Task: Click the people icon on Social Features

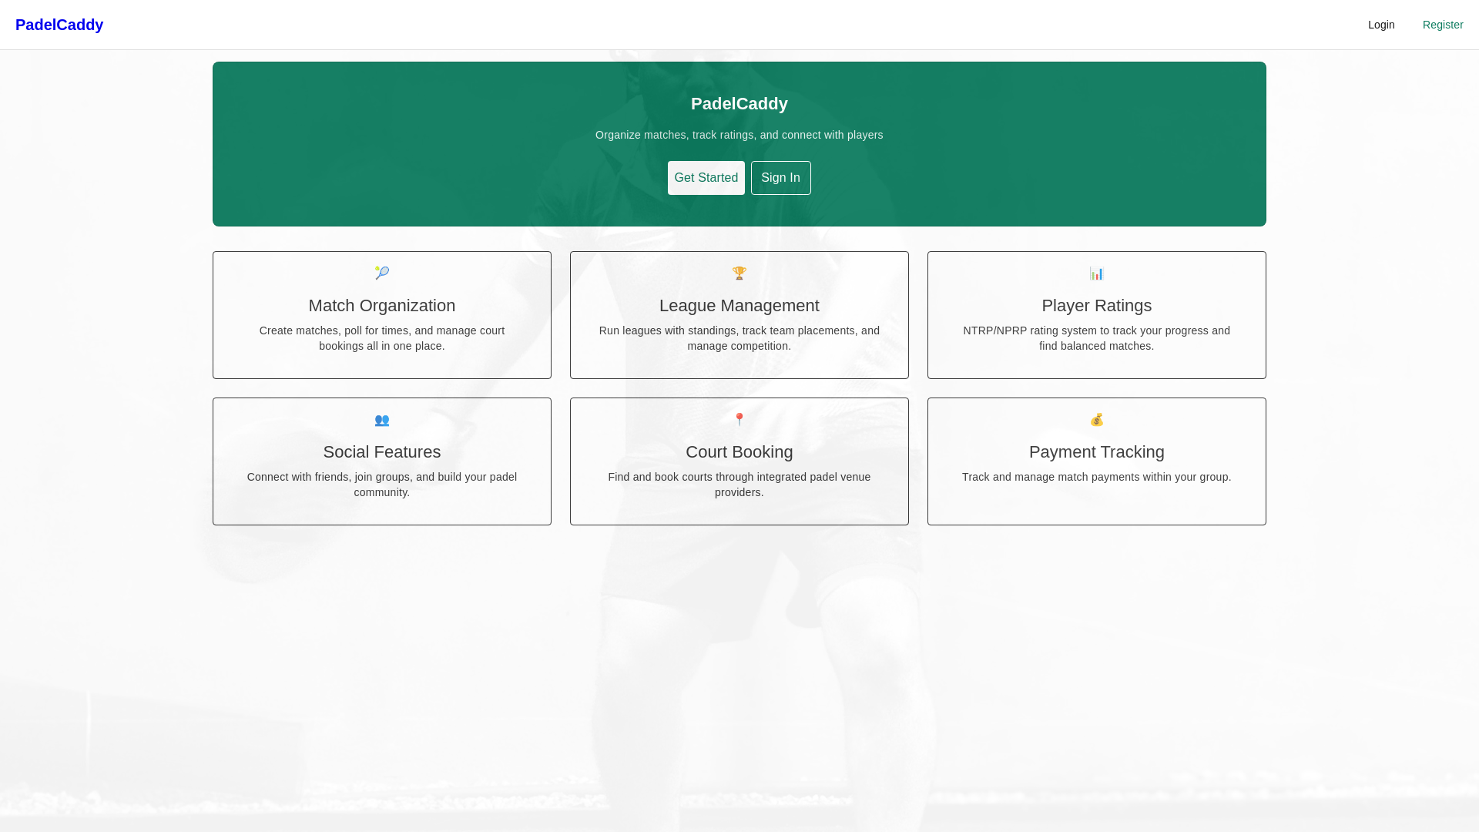Action: tap(382, 420)
